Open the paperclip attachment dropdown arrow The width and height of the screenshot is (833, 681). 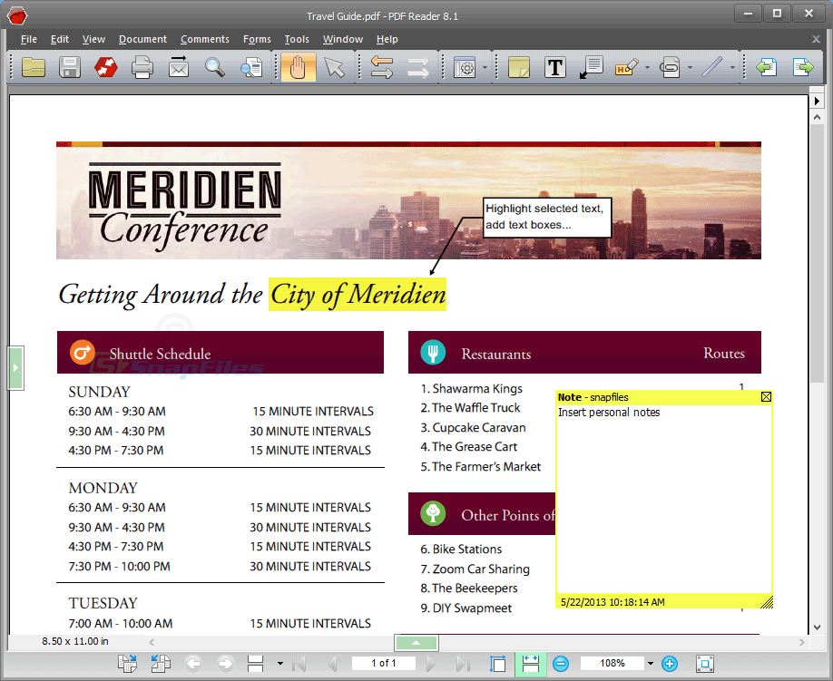(690, 67)
